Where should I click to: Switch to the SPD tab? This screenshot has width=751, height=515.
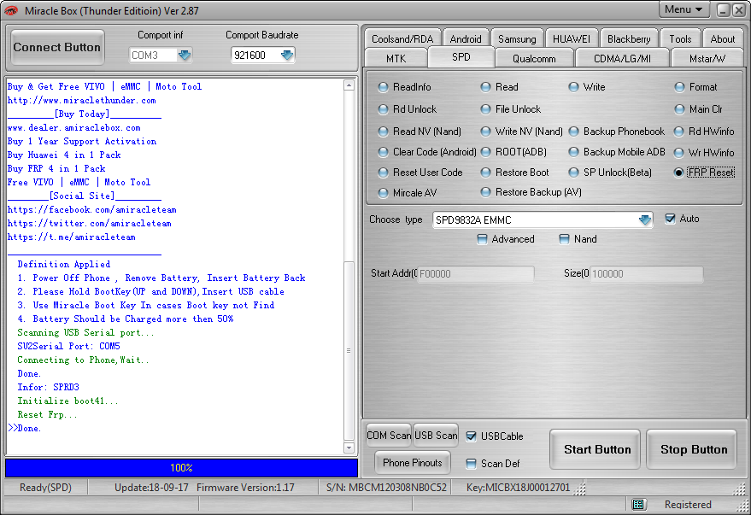pos(461,57)
